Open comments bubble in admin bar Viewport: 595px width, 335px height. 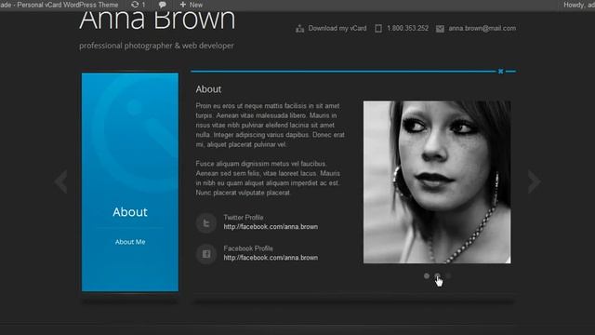click(x=163, y=5)
